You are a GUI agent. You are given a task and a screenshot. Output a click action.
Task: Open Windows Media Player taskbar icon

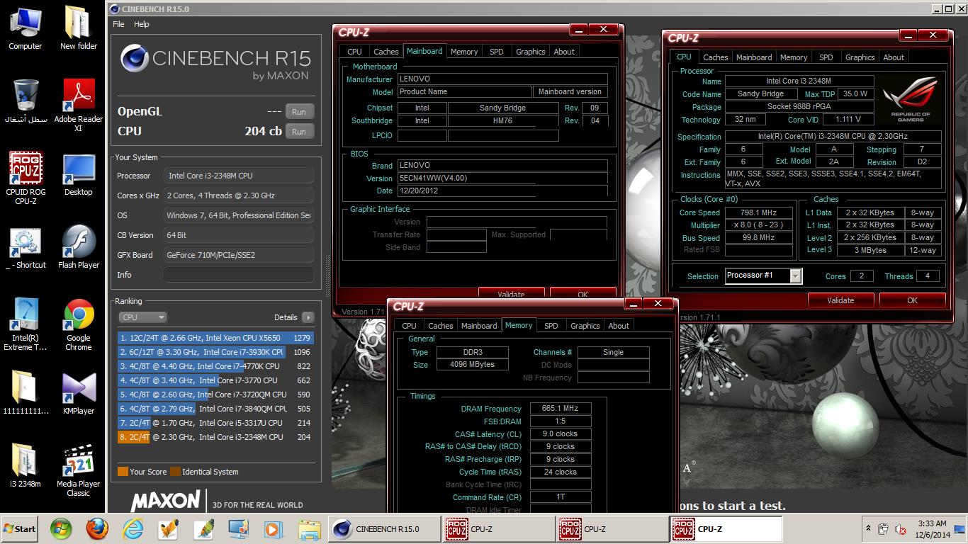(x=273, y=528)
